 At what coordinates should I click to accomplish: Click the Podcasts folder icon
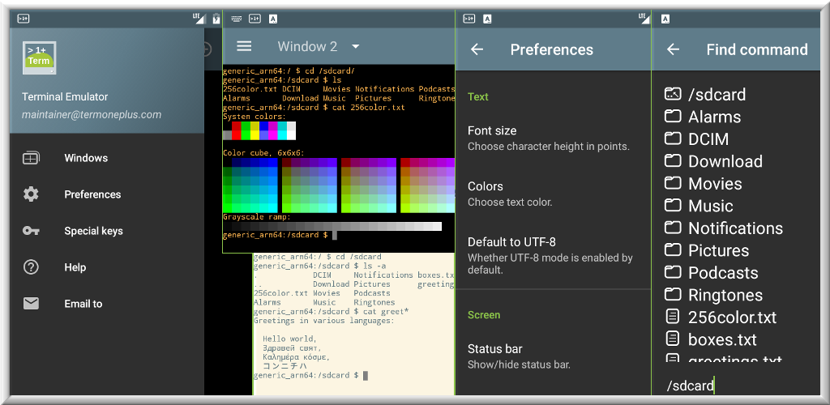click(672, 272)
